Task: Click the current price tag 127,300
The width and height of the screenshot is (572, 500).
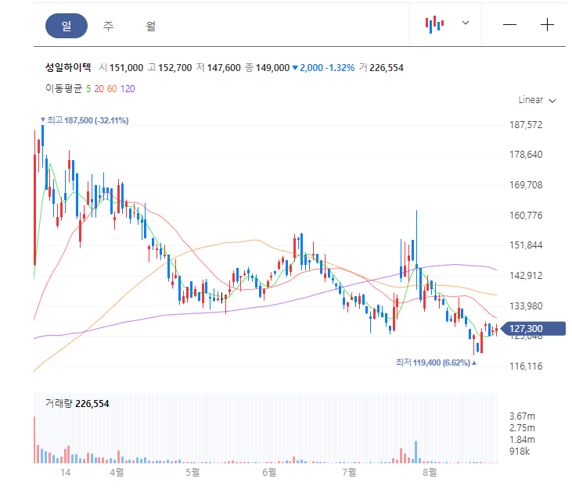Action: 533,328
